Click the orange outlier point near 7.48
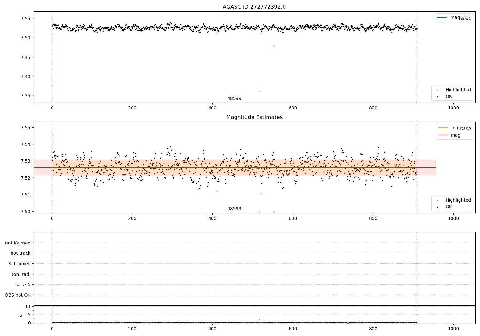This screenshot has height=336, width=480. 274,46
